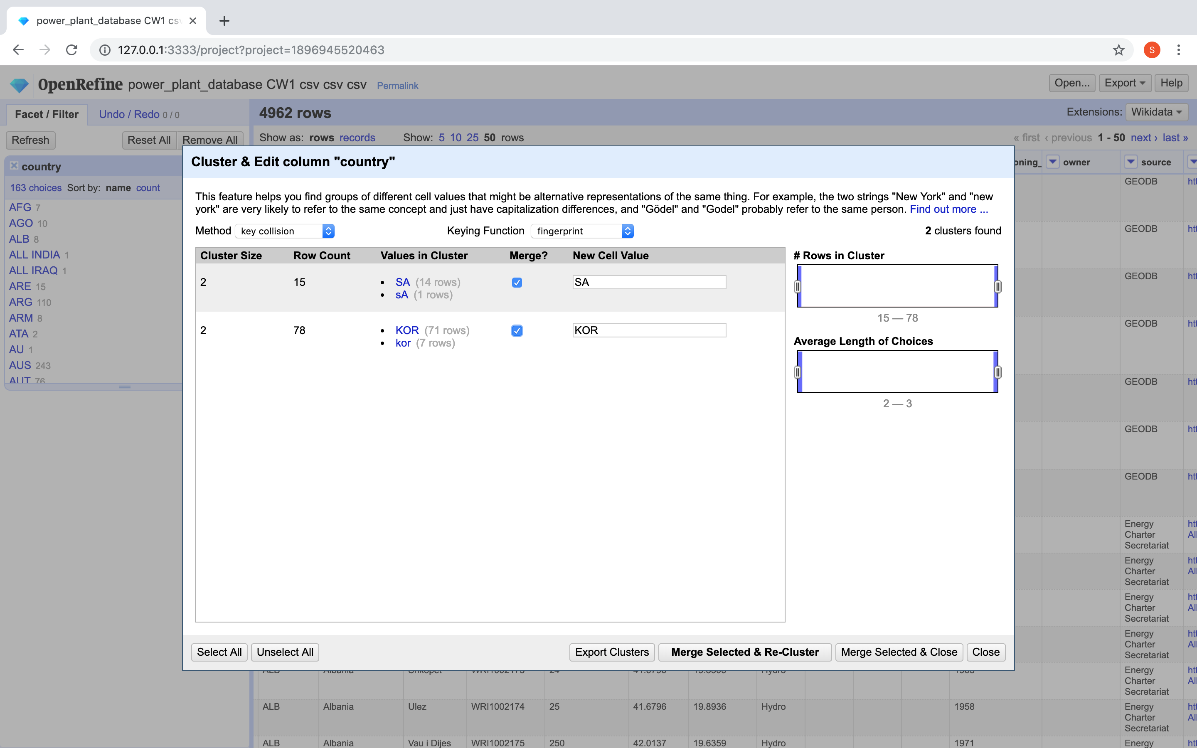Screen dimensions: 1197x748
Task: Uncheck merge checkbox for SA cluster
Action: (x=516, y=283)
